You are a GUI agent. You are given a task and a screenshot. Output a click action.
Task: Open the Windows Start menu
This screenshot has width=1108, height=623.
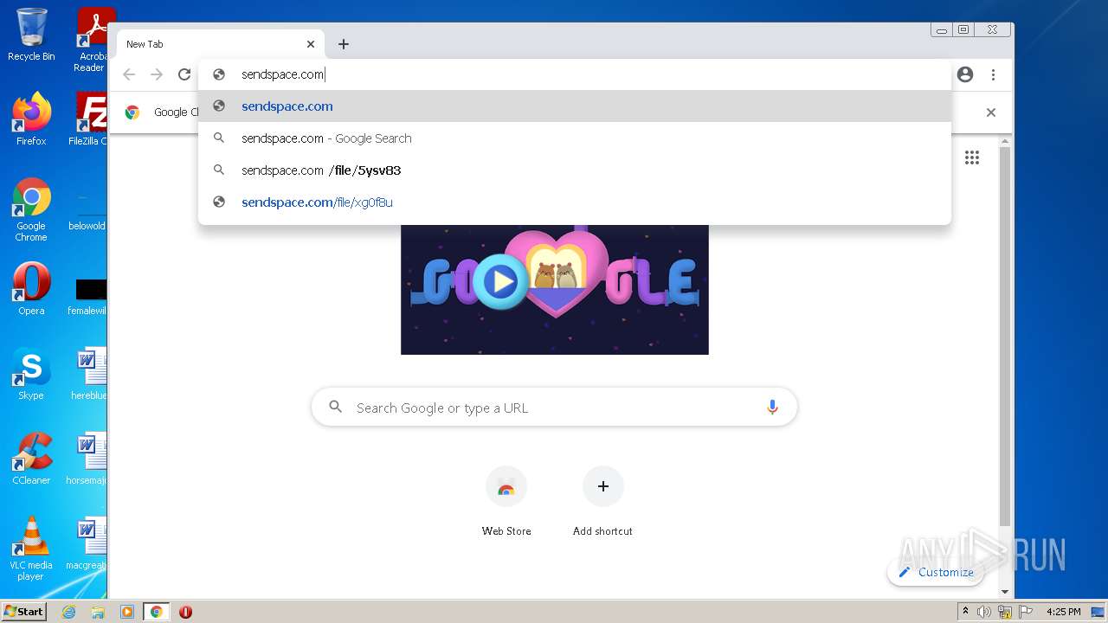pyautogui.click(x=23, y=611)
